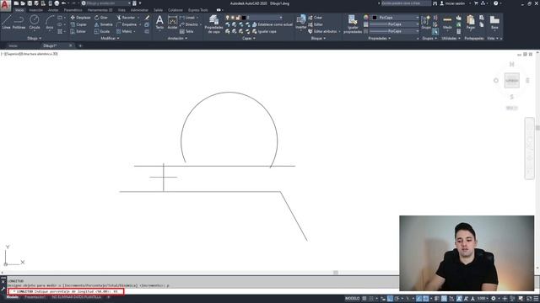Select the Línea drawing tool
This screenshot has width=540, height=303.
pos(6,23)
